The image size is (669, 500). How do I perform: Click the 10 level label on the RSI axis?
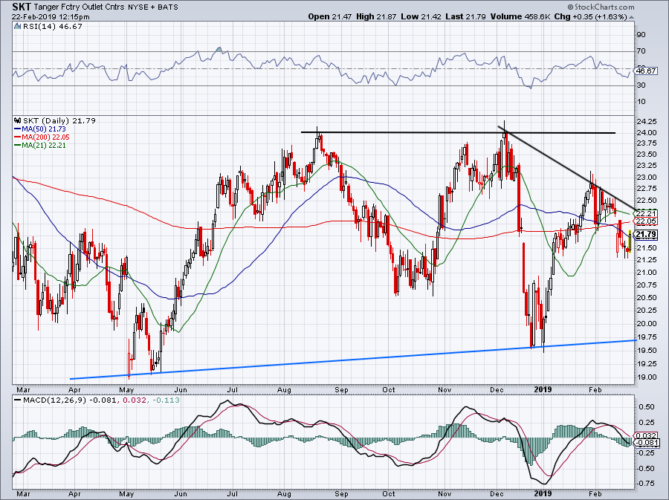pyautogui.click(x=641, y=102)
